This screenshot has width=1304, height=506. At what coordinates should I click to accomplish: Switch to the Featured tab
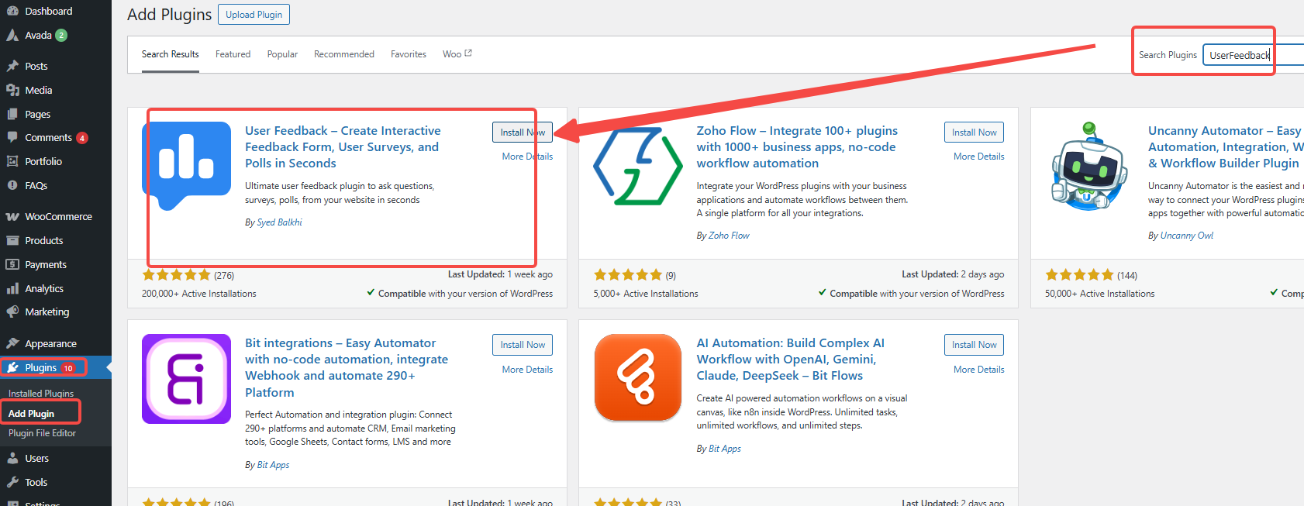click(233, 54)
